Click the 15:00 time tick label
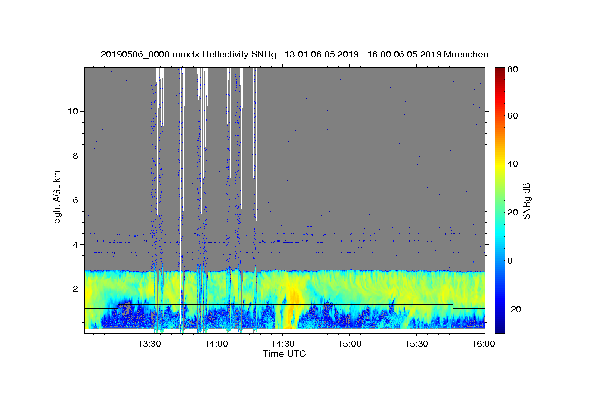 (x=349, y=344)
